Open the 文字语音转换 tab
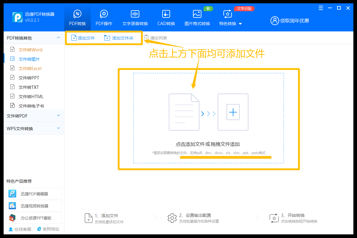 [x=135, y=17]
